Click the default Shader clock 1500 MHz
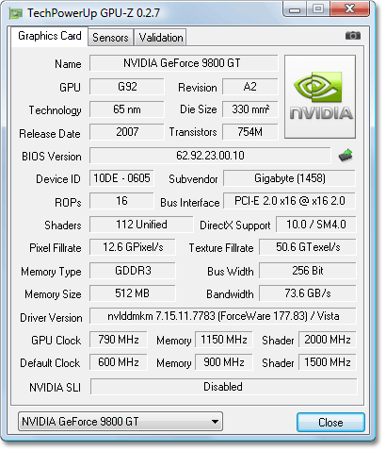This screenshot has height=451, width=386. click(x=328, y=362)
